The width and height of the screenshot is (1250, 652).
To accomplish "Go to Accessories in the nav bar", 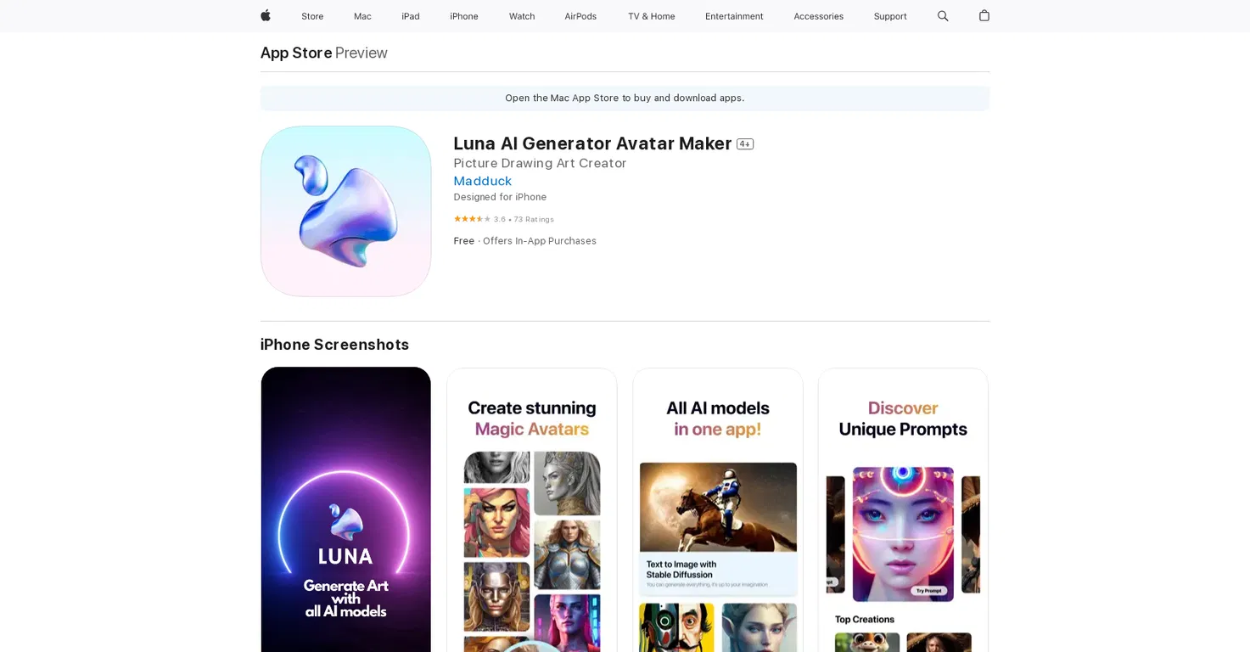I will [x=819, y=16].
